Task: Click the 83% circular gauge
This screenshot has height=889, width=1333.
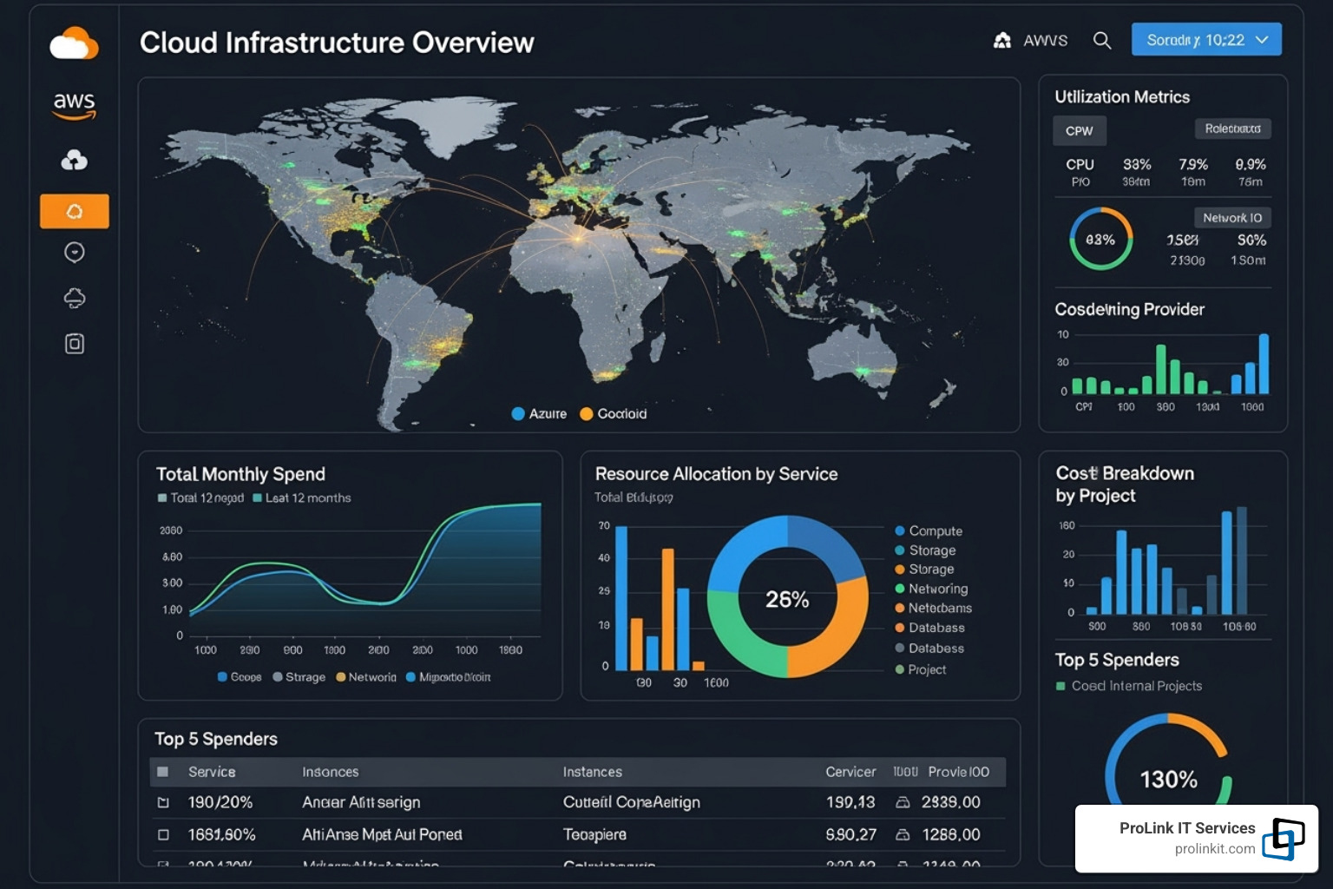Action: pyautogui.click(x=1100, y=239)
